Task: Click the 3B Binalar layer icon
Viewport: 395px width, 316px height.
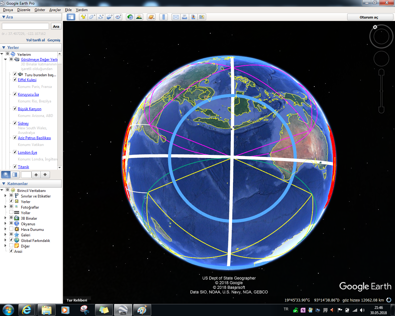Action: pyautogui.click(x=17, y=218)
